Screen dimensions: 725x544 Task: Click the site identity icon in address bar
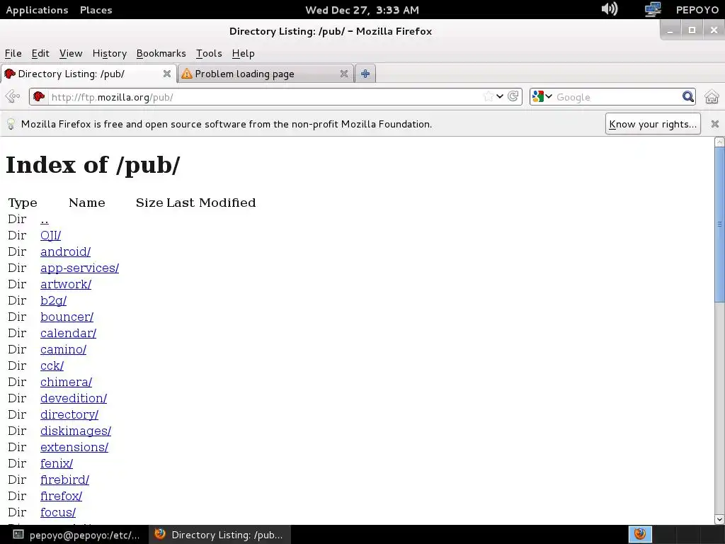coord(39,96)
